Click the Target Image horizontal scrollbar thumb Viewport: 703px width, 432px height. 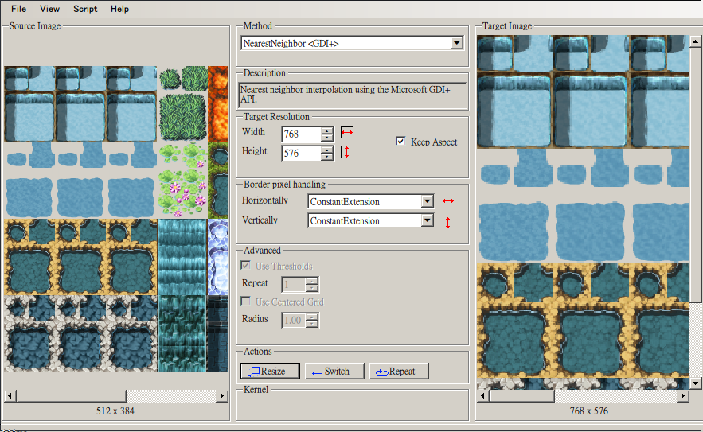[521, 395]
